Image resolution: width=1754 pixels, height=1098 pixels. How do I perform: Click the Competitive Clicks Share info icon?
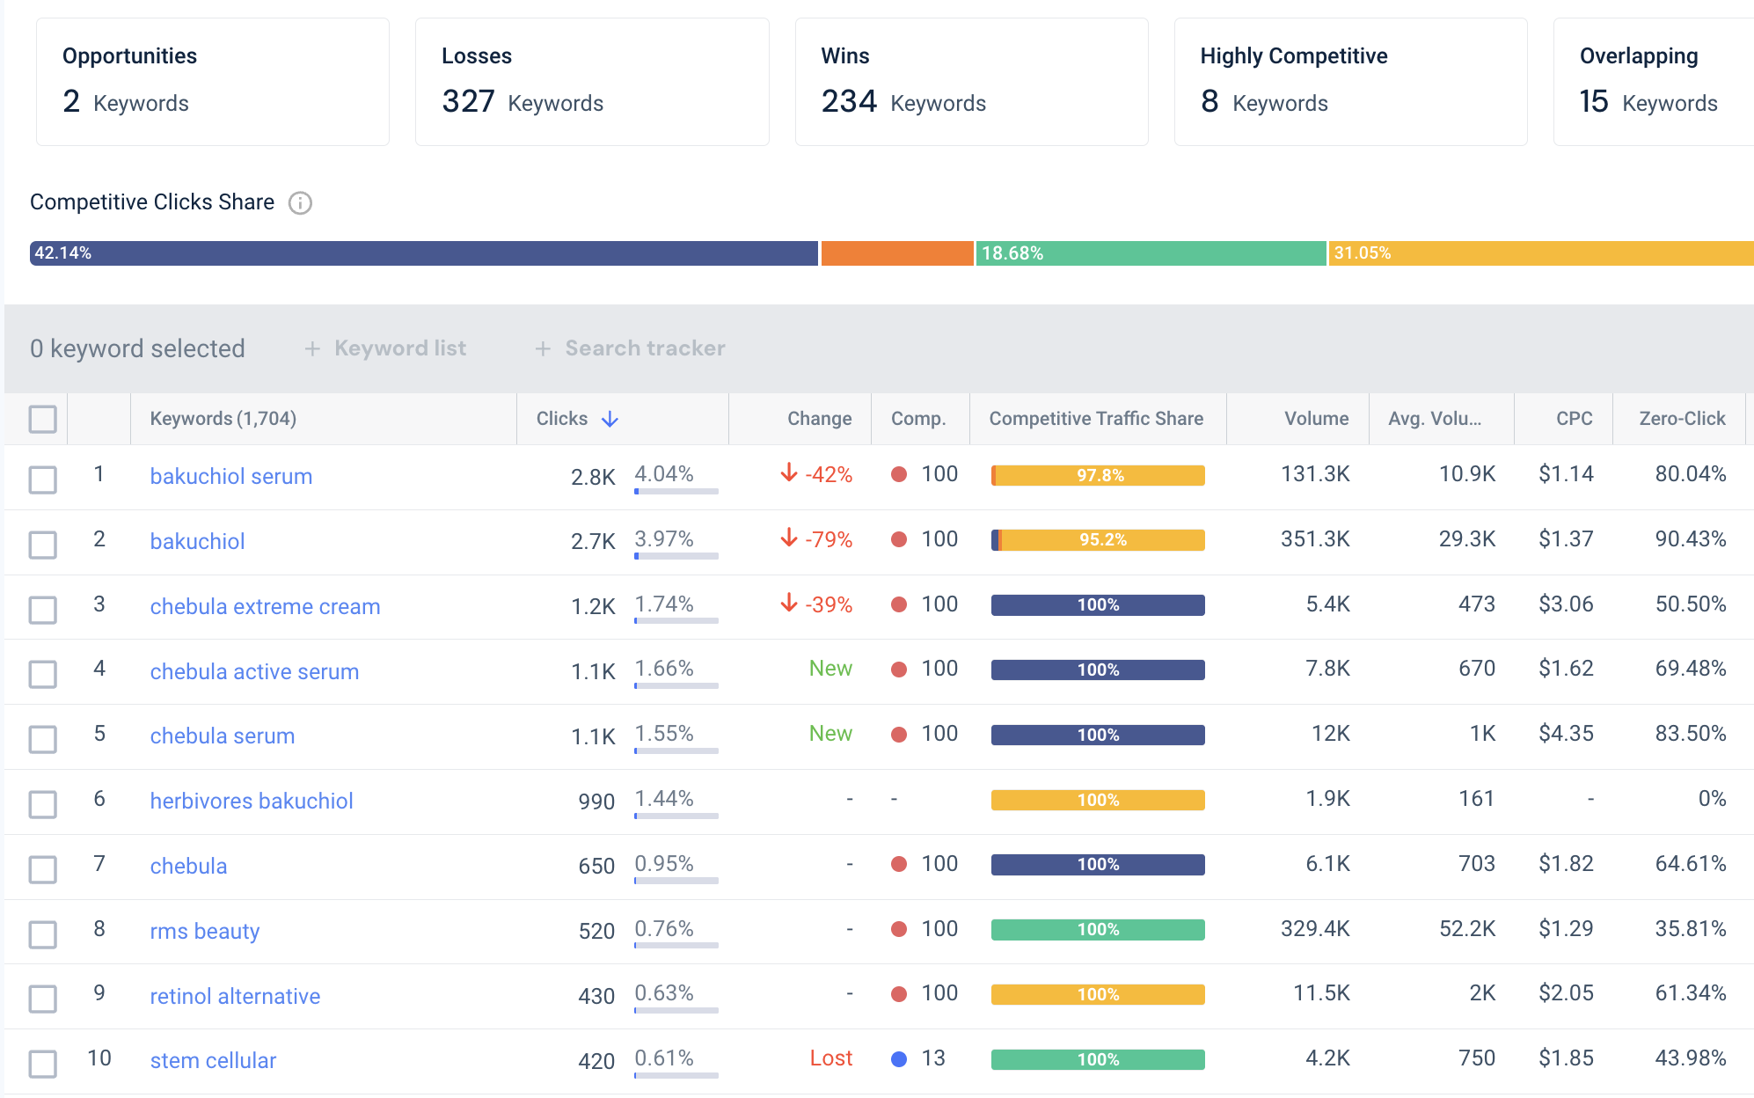[300, 203]
